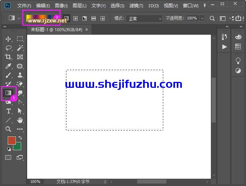Open the Edit Toolbar three-dots menu
Viewport: 246px width, 186px height.
point(20,129)
